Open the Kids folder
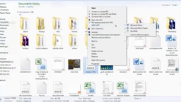 point(58,25)
